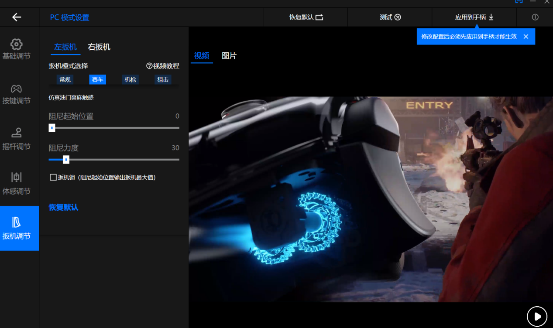
Task: Open 按键调节 gamepad section
Action: [x=17, y=94]
